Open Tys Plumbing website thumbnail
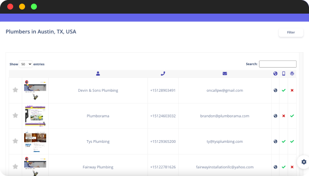The height and width of the screenshot is (176, 309). click(x=35, y=142)
